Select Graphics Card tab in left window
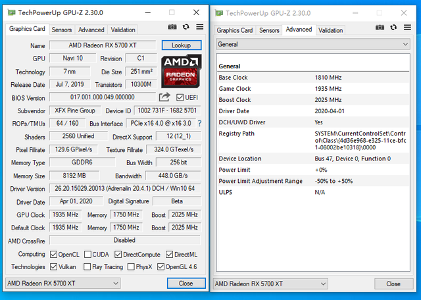 [x=27, y=29]
